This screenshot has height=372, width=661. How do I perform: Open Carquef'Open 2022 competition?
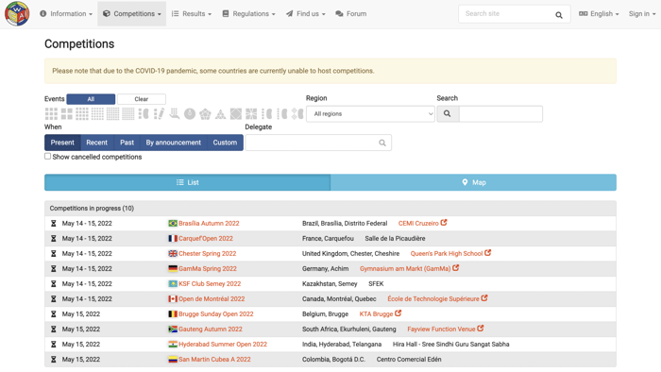pos(206,239)
